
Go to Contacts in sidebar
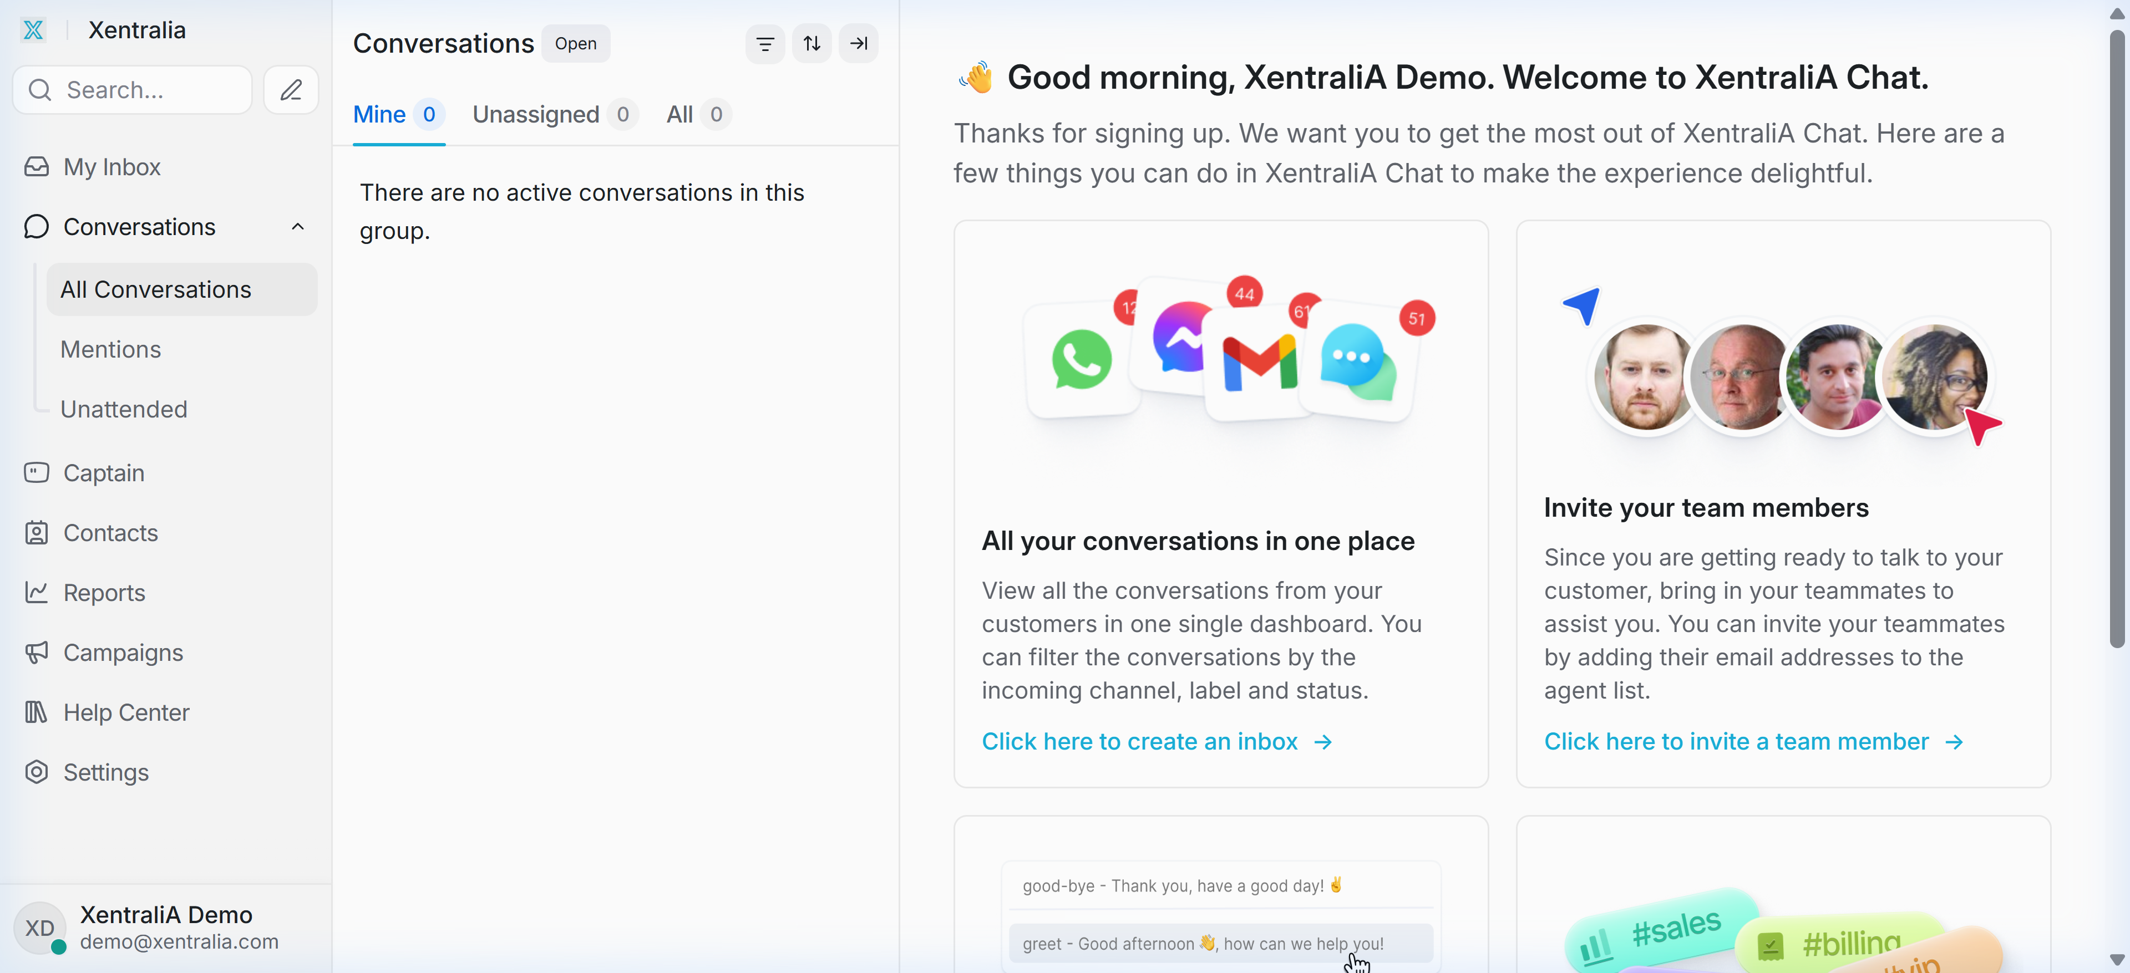[x=110, y=532]
